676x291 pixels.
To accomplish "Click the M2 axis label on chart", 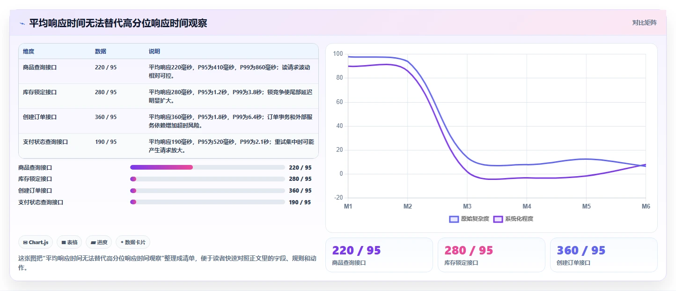I will 408,206.
